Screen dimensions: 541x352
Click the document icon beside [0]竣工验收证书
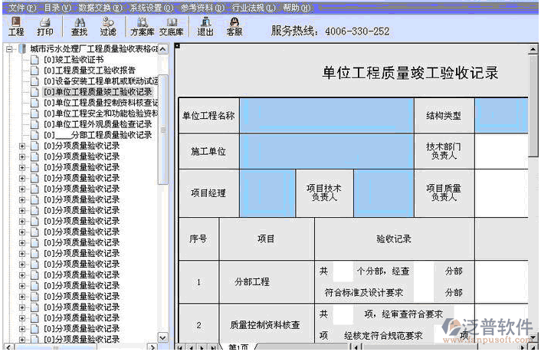tap(34, 60)
